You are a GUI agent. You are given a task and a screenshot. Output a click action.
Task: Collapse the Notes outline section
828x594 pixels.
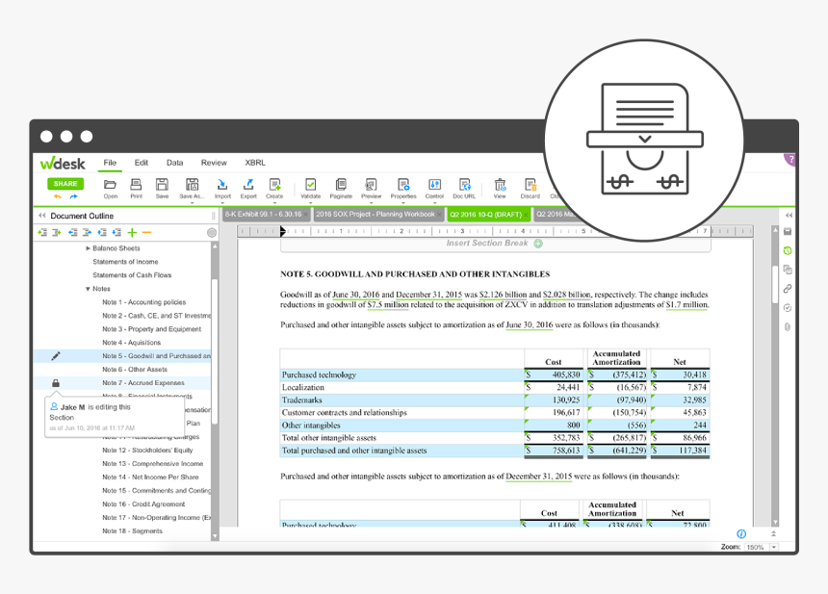click(x=89, y=289)
